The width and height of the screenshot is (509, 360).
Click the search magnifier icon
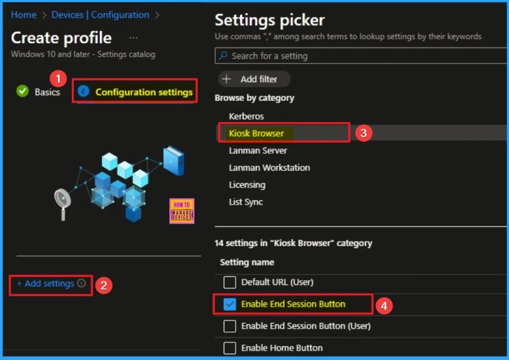coord(224,56)
